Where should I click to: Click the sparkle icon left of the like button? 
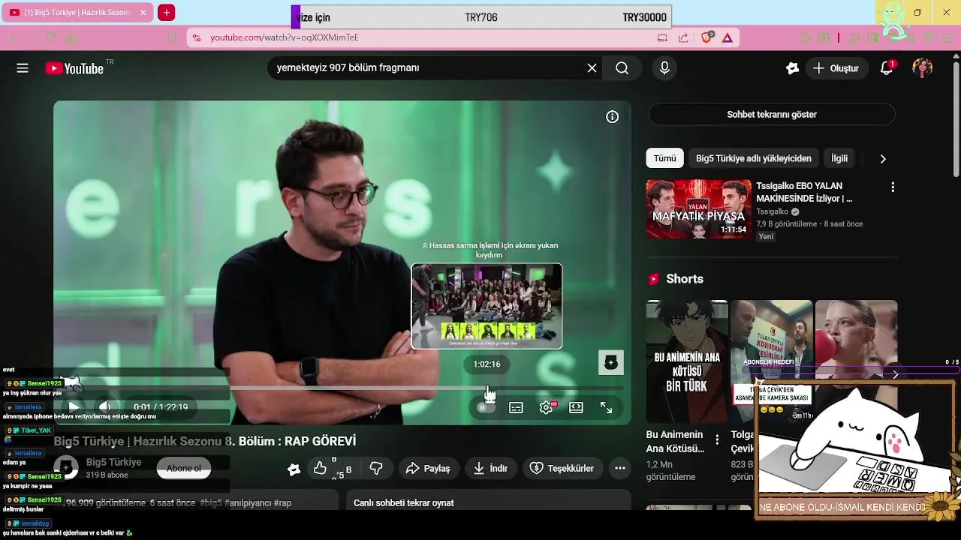294,469
